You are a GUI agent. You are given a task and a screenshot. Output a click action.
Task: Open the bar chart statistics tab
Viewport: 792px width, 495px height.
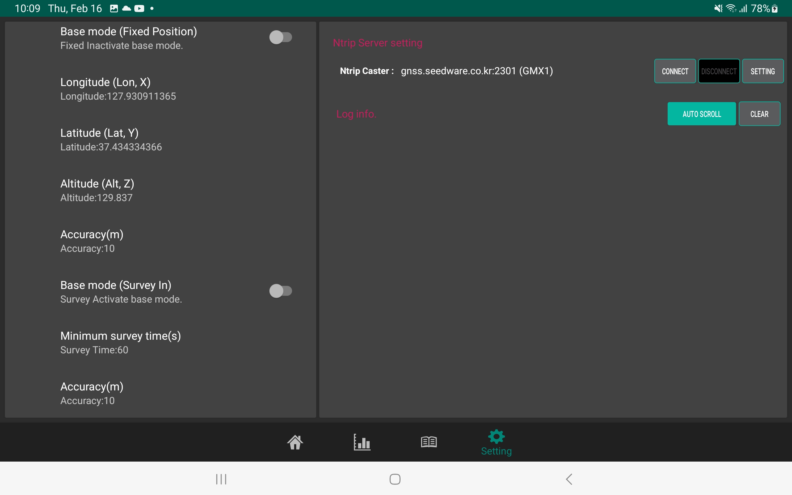point(362,442)
